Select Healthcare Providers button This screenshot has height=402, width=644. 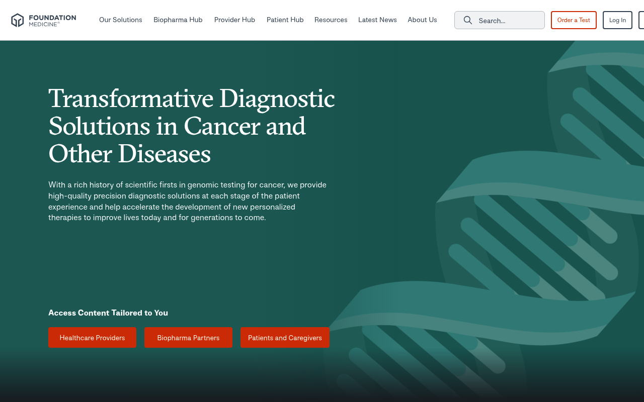92,338
